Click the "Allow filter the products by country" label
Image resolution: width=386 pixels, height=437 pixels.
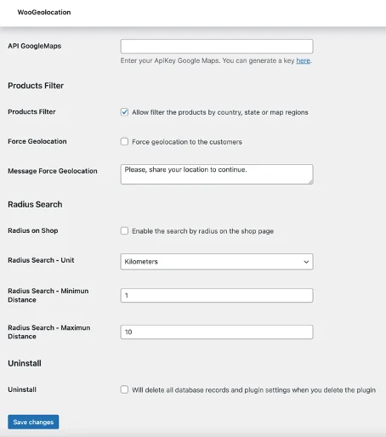pos(220,112)
